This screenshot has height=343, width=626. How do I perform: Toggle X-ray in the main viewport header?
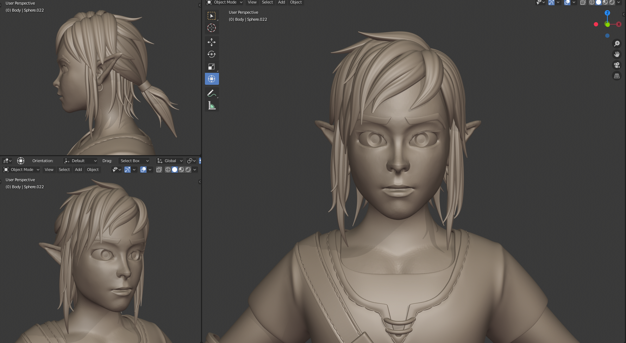583,2
